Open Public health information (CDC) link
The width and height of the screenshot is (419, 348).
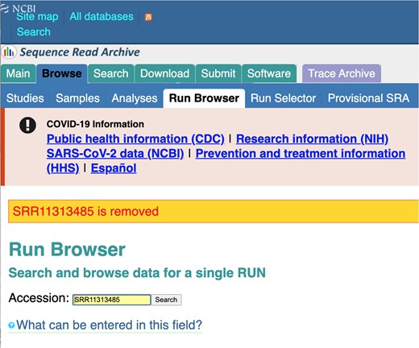(x=135, y=139)
